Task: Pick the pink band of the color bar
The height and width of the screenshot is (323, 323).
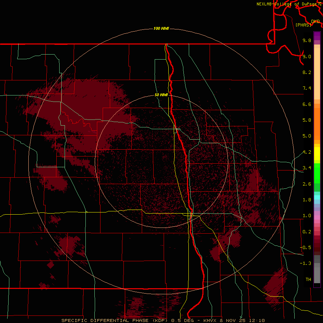Action: 317,217
